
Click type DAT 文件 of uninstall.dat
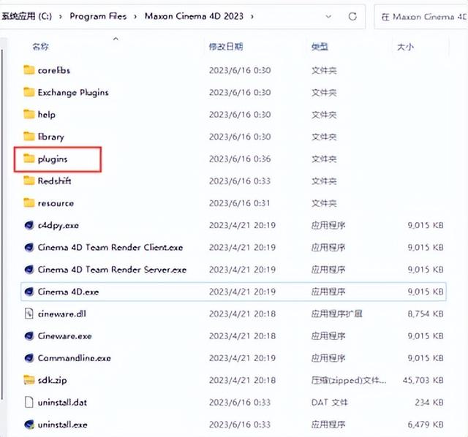(x=330, y=402)
